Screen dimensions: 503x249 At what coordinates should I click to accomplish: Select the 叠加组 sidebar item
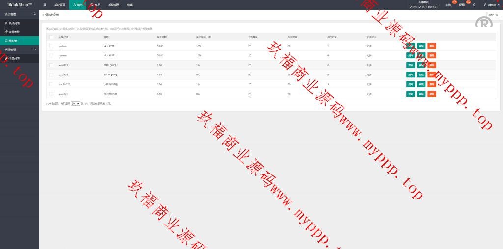click(14, 41)
